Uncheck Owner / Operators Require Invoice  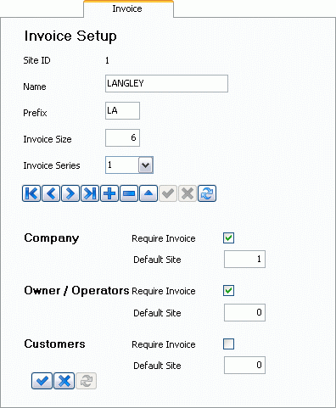228,290
